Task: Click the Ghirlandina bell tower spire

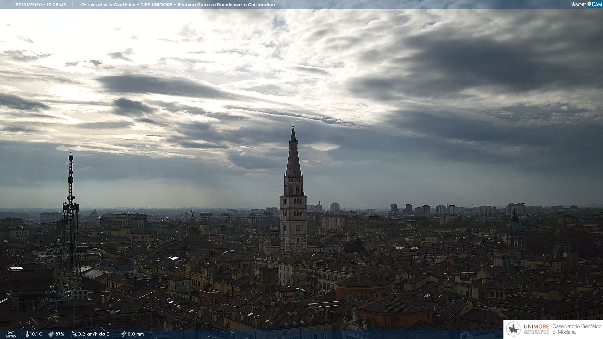Action: point(293,151)
